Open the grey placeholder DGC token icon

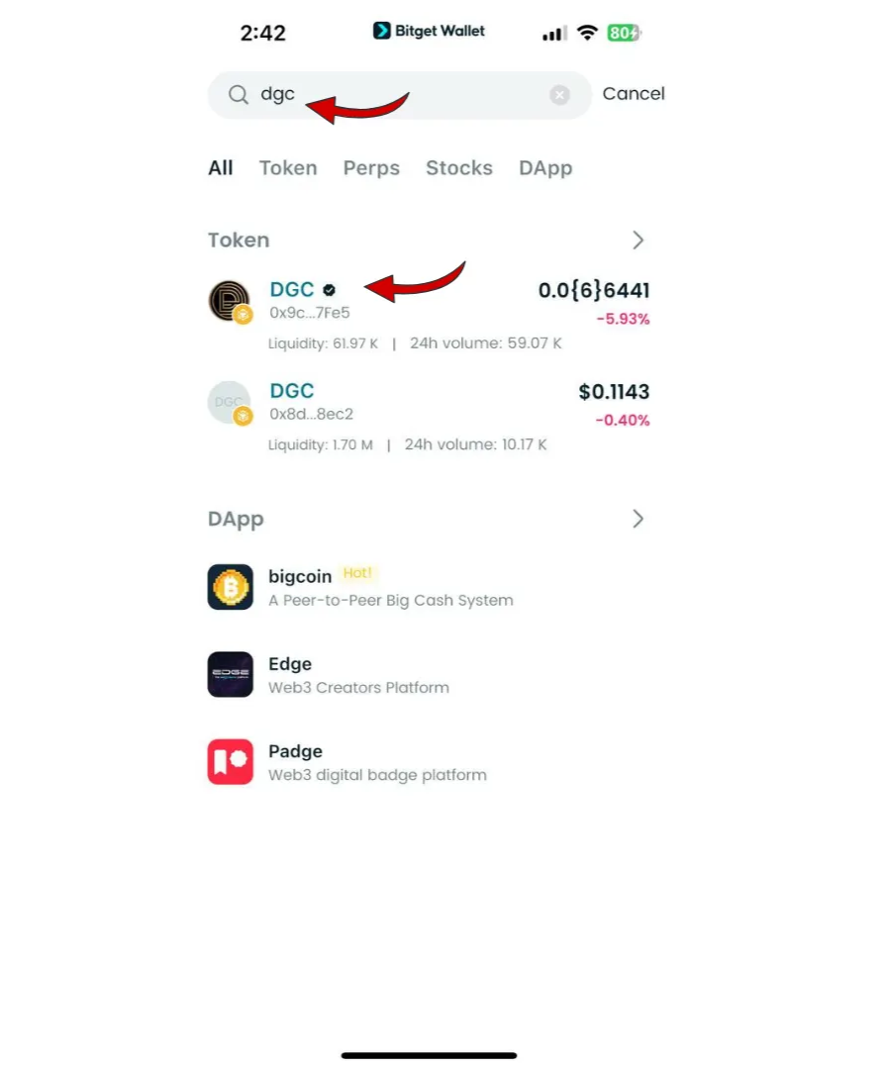(230, 403)
